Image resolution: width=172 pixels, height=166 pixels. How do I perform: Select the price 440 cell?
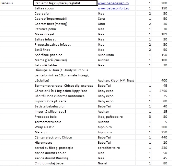[160, 138]
